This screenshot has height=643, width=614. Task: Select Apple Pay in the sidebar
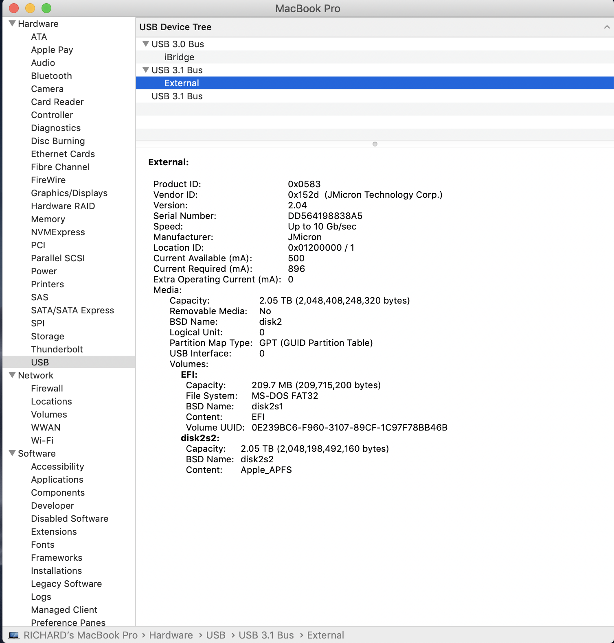point(52,50)
